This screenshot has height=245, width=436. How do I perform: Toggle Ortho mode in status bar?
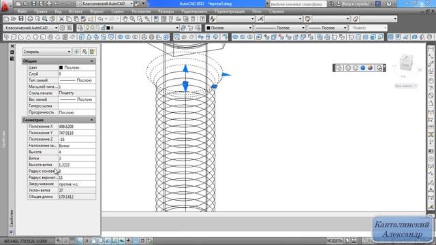tap(79, 240)
